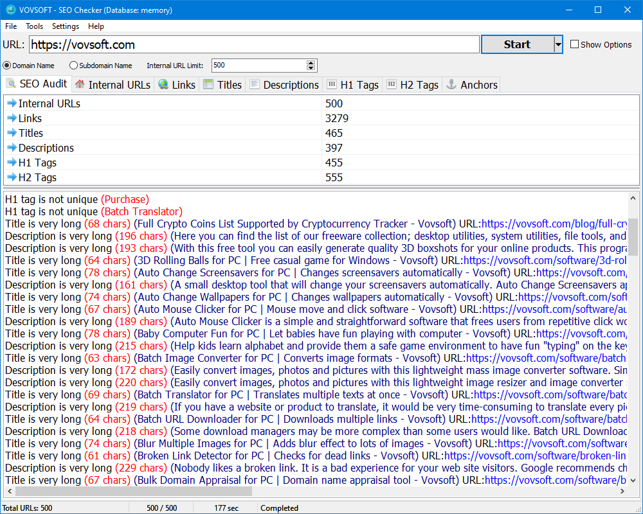This screenshot has height=514, width=643.
Task: Select the Subdomain Name radio button
Action: 73,65
